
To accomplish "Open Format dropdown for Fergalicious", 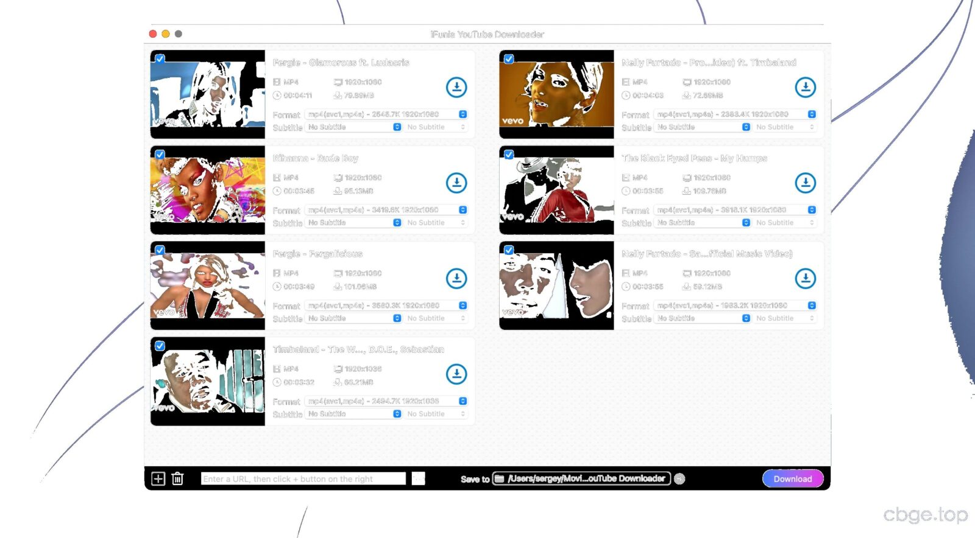I will click(x=386, y=306).
